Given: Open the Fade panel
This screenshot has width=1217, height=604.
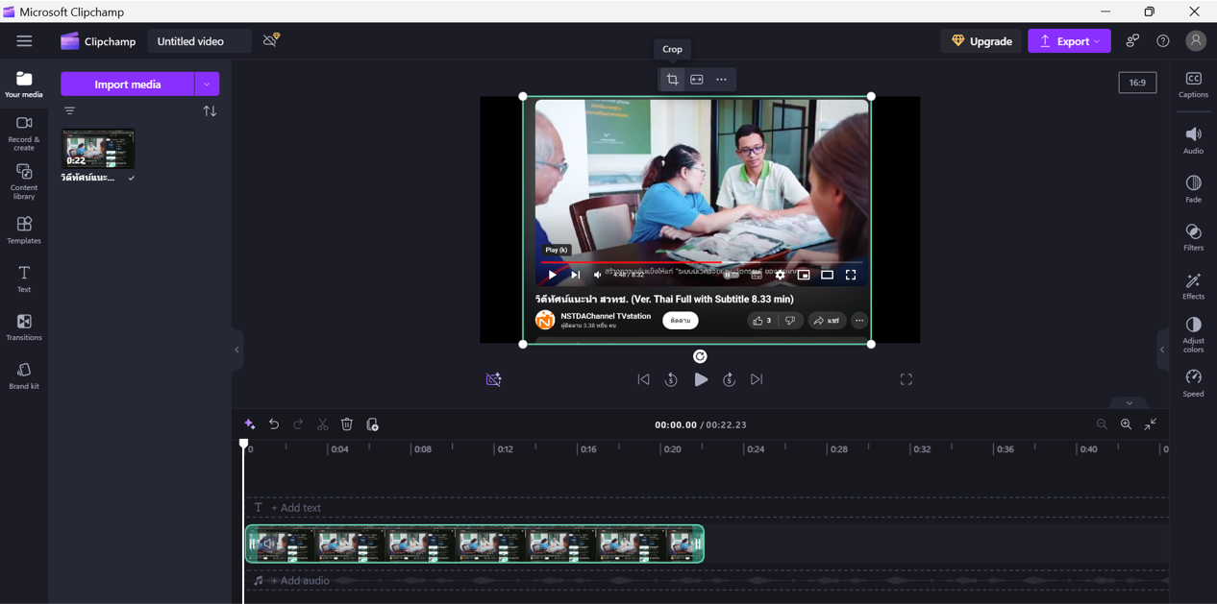Looking at the screenshot, I should 1192,189.
